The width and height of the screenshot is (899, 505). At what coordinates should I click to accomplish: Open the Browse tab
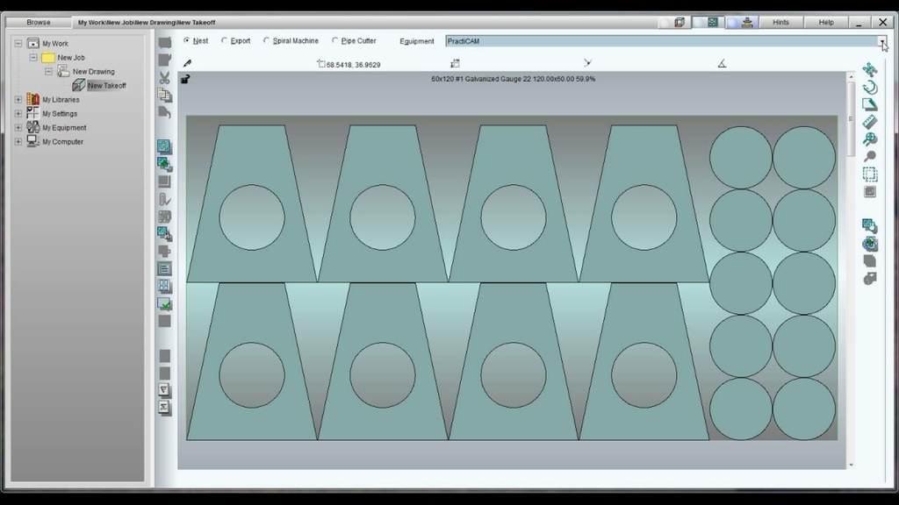(x=39, y=22)
